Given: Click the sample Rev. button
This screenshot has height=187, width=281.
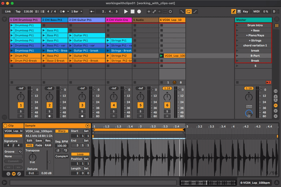Looking at the screenshot, I should [x=48, y=140].
